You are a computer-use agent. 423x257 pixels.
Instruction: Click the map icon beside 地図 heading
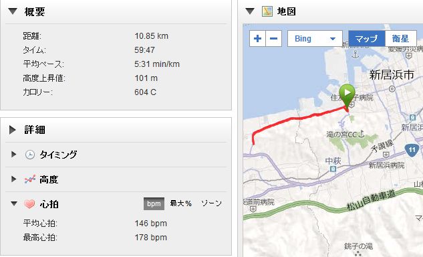coord(267,11)
